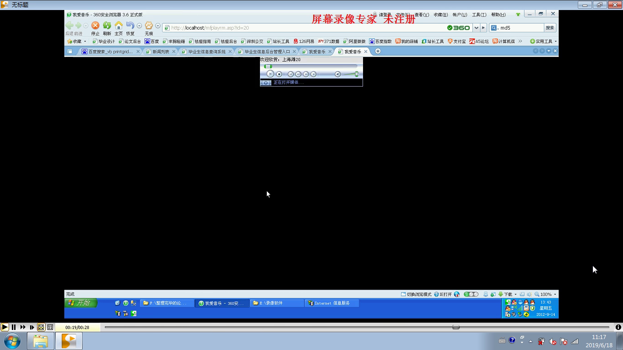Open File Explorer on Windows taskbar

[41, 341]
